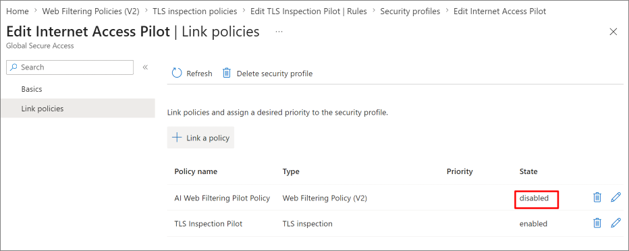Image resolution: width=629 pixels, height=251 pixels.
Task: Click the disabled state value
Action: coord(534,198)
